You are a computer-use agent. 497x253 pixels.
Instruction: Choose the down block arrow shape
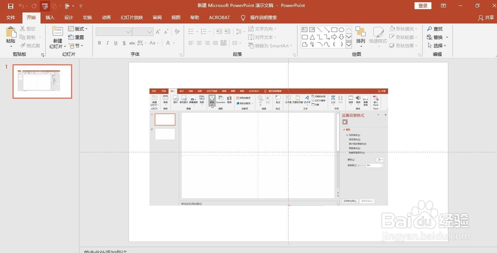click(341, 37)
